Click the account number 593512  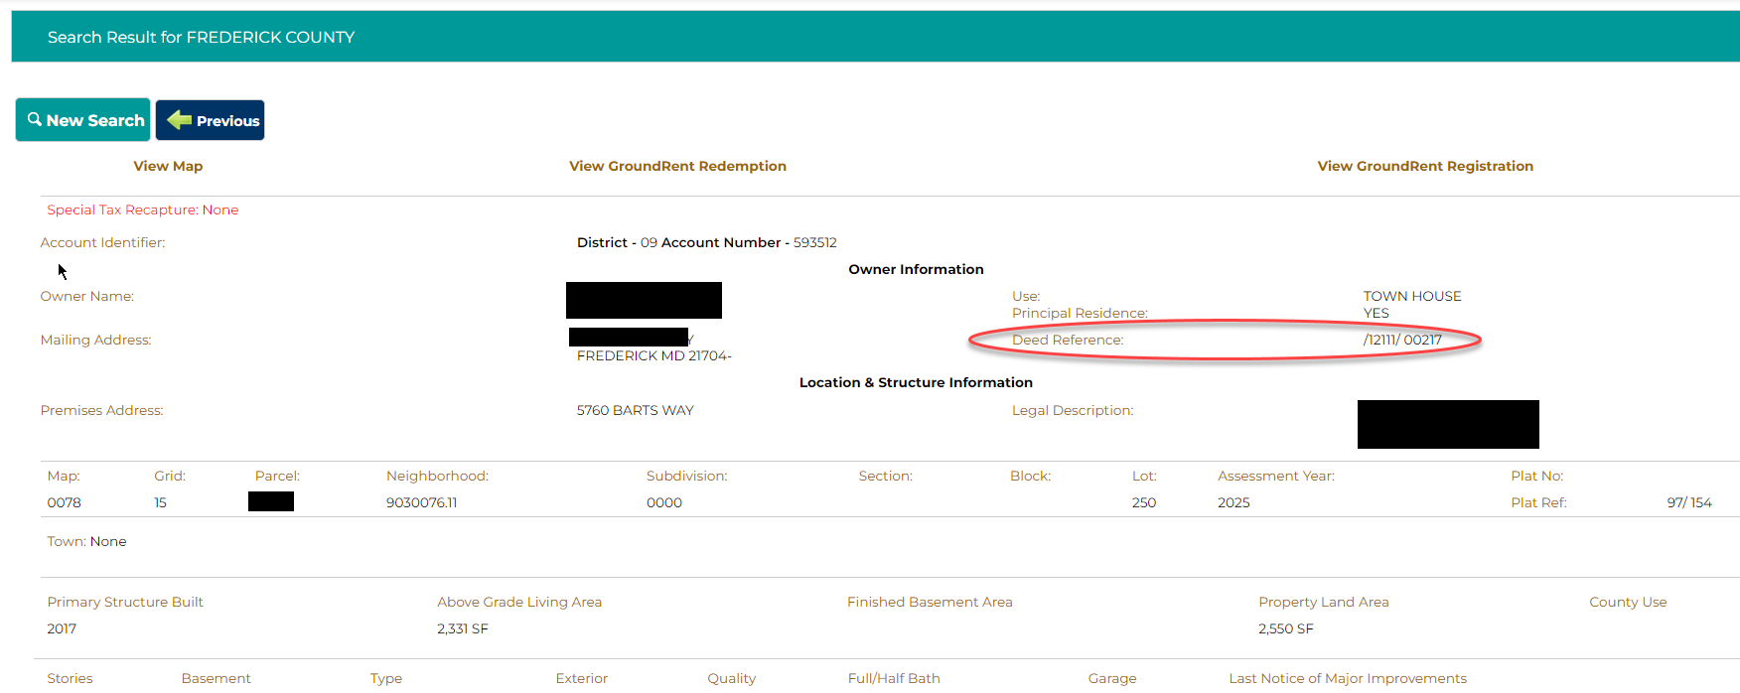814,242
